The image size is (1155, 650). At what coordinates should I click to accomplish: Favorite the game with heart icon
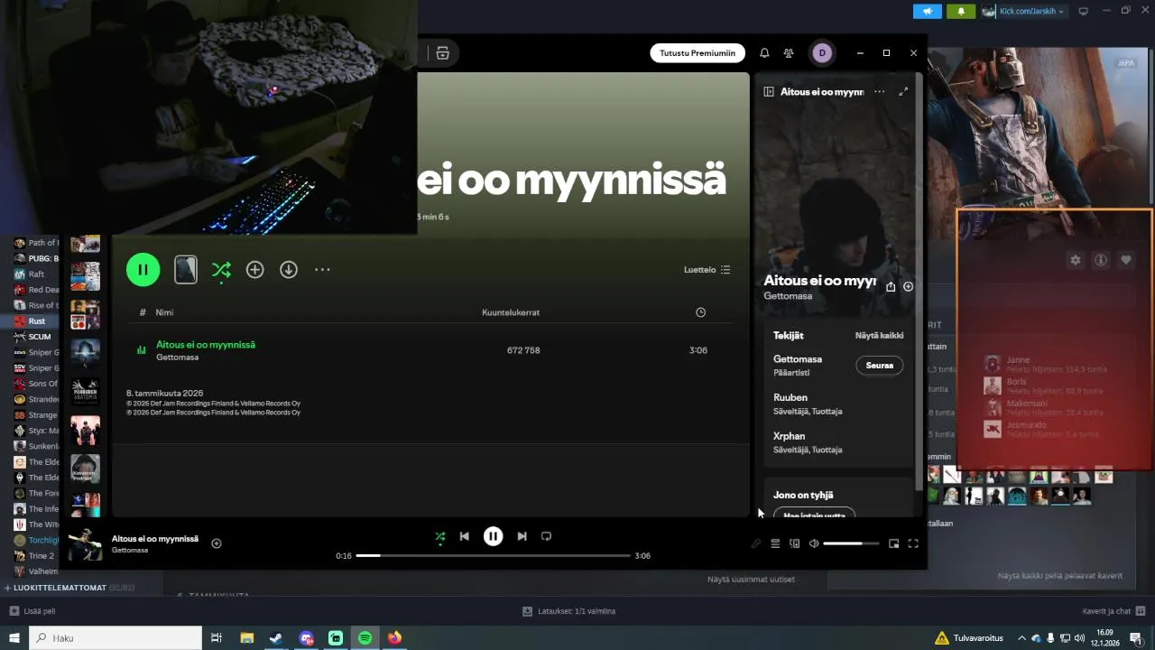1126,260
